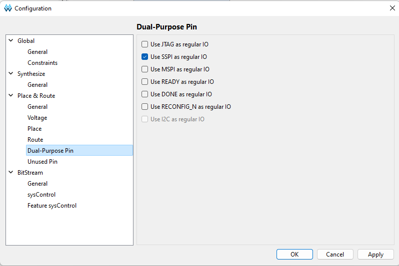Click the OK button
The height and width of the screenshot is (266, 399).
pyautogui.click(x=294, y=255)
